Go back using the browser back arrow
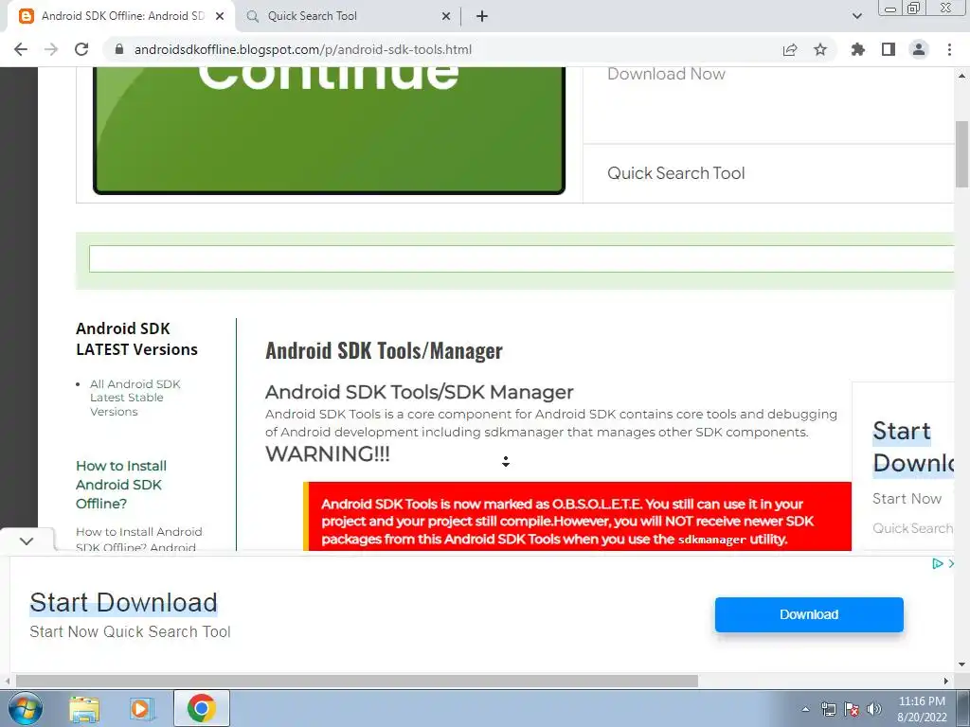 21,49
